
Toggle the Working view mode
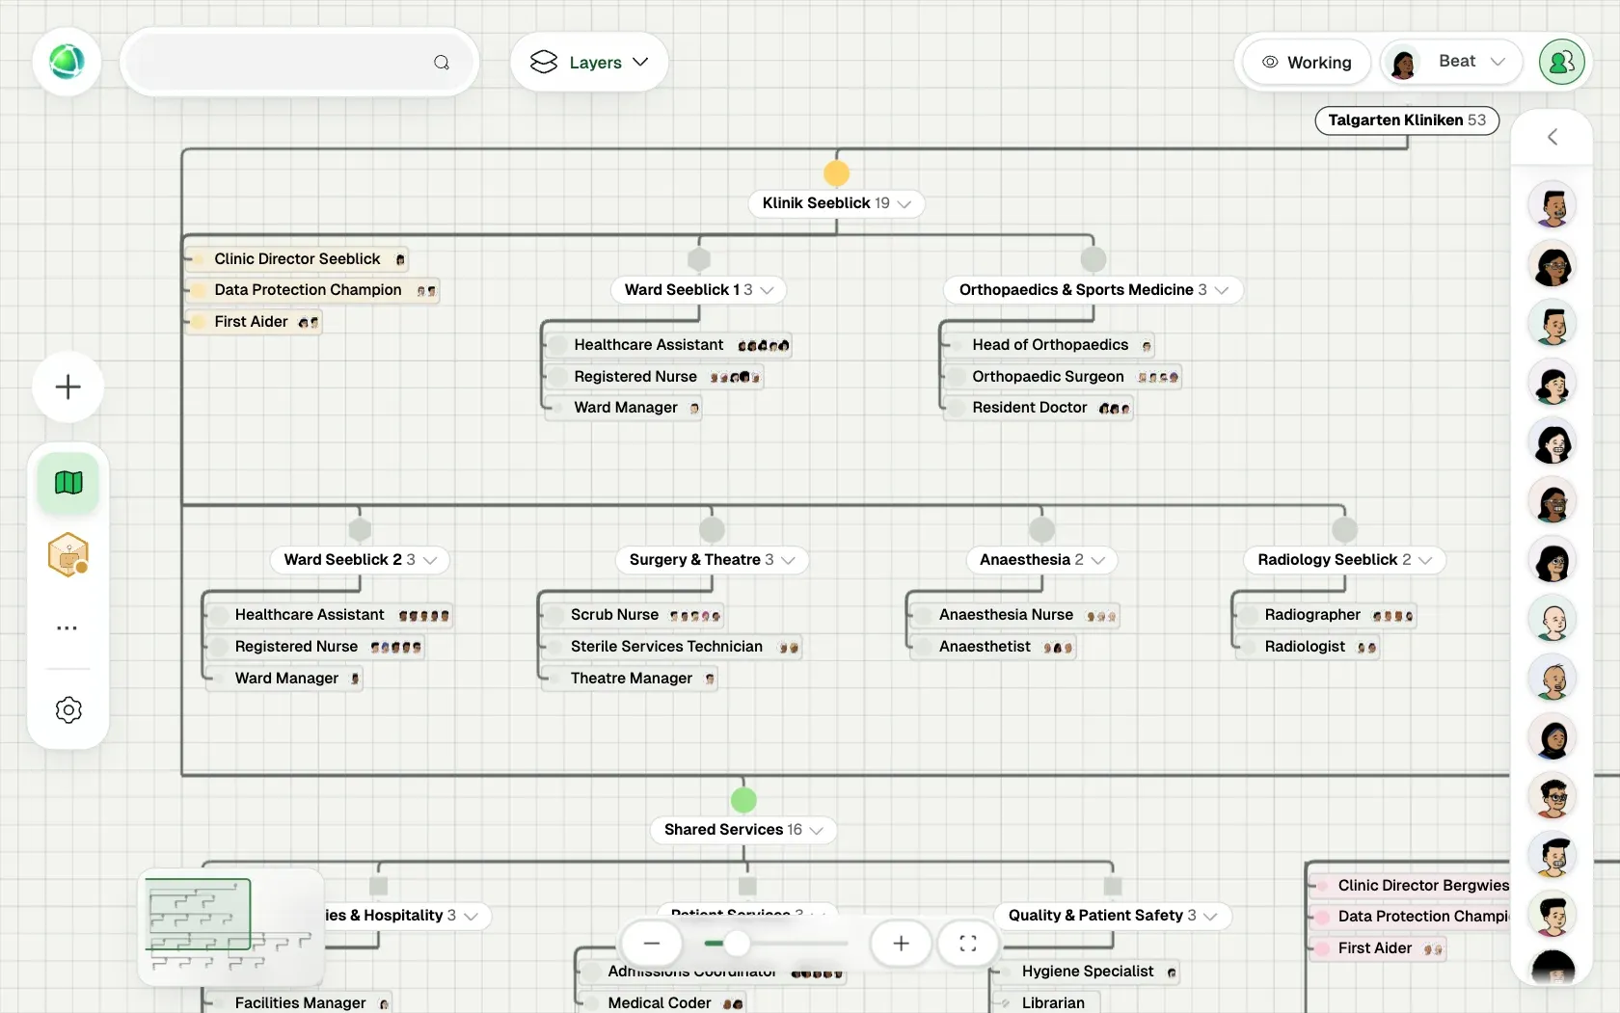pyautogui.click(x=1307, y=62)
